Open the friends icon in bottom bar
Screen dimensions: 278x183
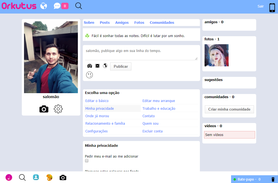pos(36,177)
